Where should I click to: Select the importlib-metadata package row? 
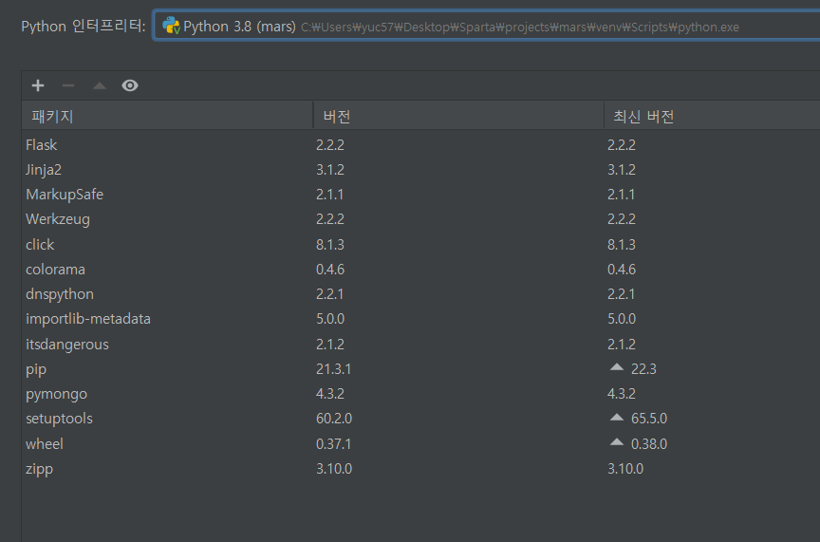click(420, 319)
